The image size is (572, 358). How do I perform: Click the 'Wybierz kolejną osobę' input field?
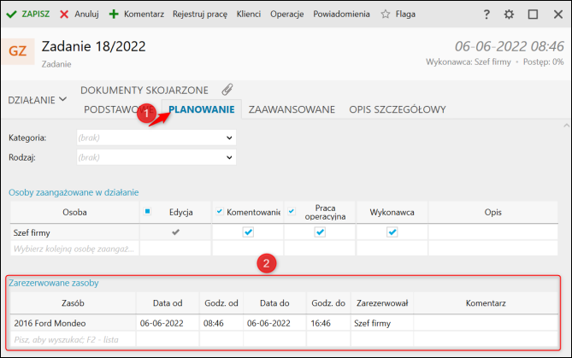74,249
